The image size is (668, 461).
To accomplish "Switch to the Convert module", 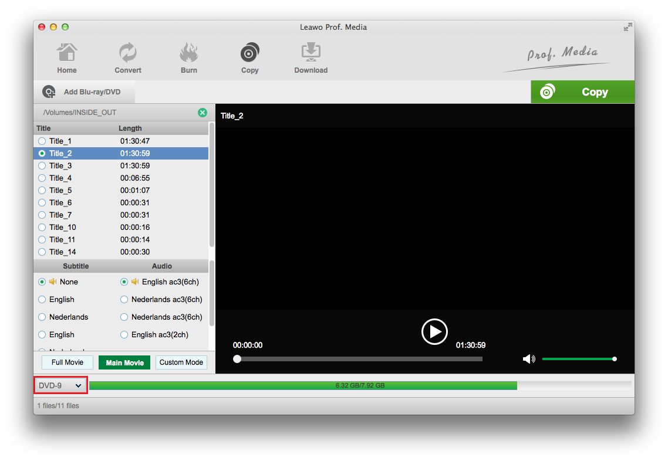I will [x=128, y=58].
